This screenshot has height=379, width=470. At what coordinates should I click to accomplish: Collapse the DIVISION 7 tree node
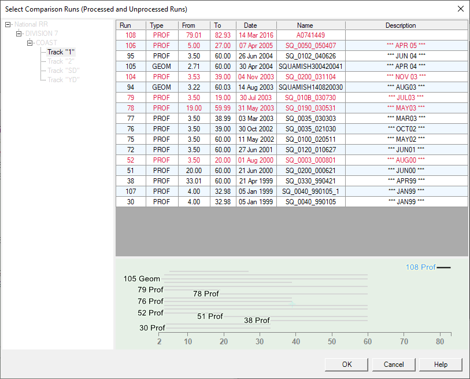(19, 34)
